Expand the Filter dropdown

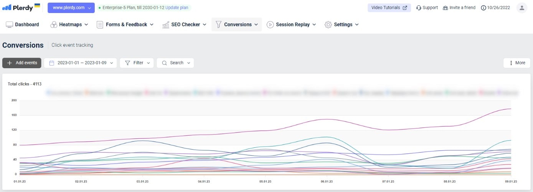pos(137,63)
